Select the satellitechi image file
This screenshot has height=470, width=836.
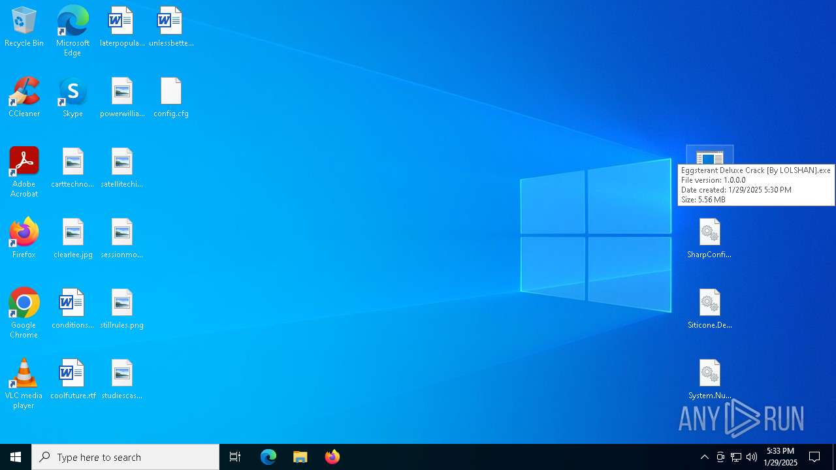coord(122,168)
